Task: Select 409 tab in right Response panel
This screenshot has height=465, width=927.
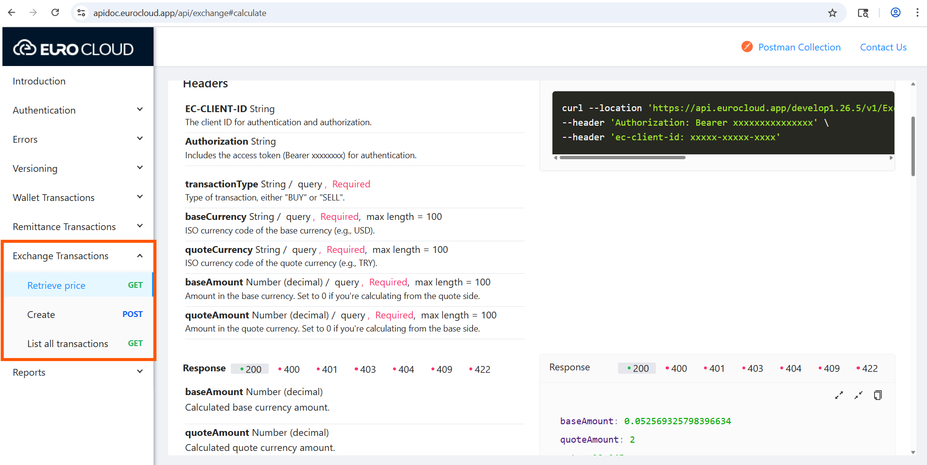Action: tap(829, 368)
